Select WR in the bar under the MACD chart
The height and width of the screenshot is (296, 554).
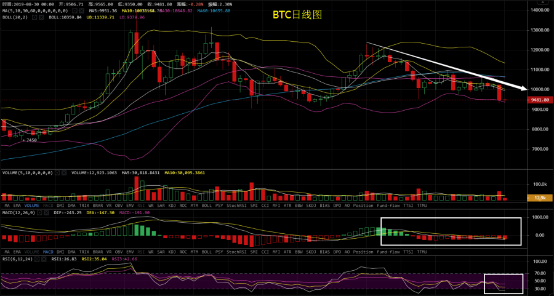pyautogui.click(x=151, y=252)
